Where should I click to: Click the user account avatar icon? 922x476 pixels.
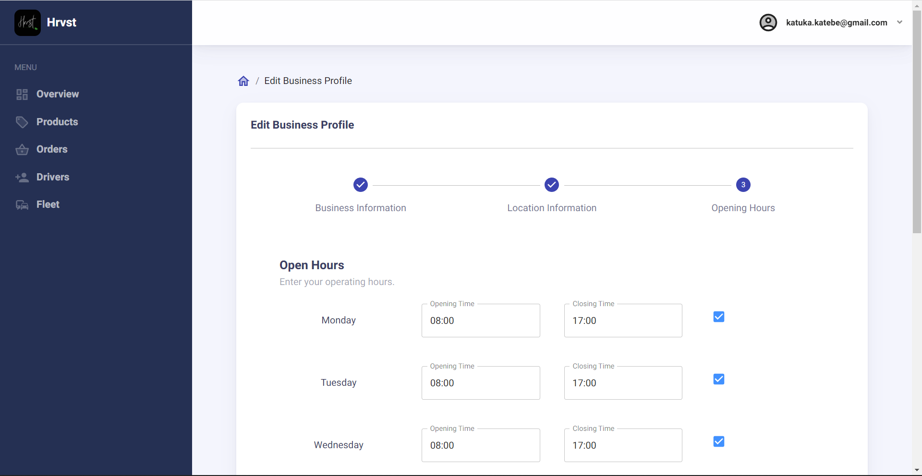tap(768, 23)
